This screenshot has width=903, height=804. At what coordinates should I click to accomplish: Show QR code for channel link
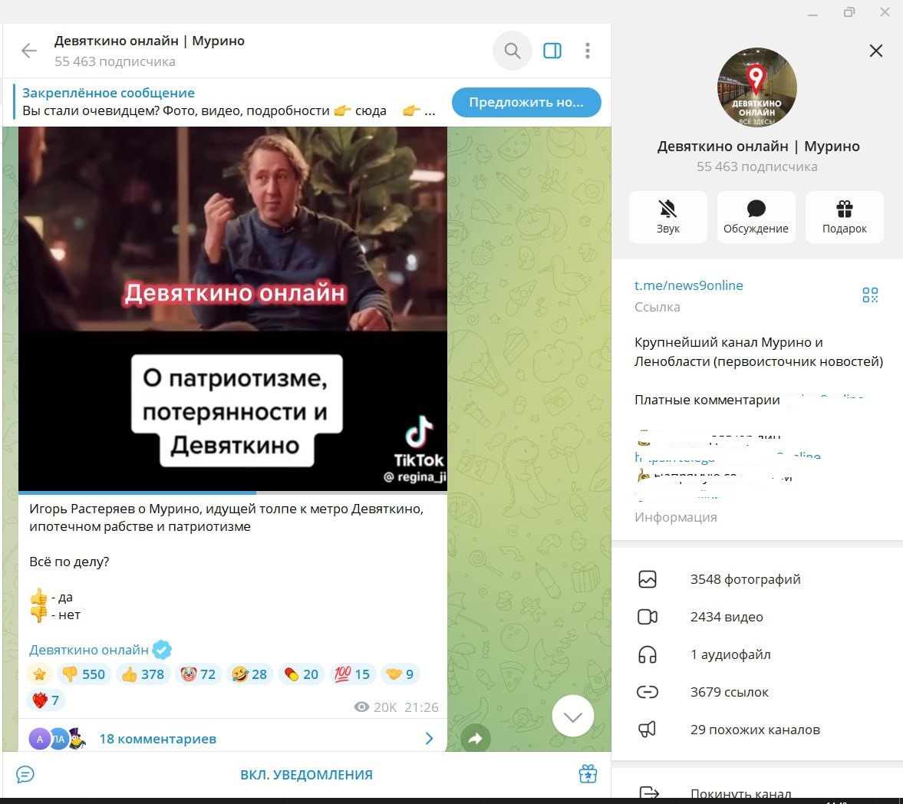[x=870, y=295]
